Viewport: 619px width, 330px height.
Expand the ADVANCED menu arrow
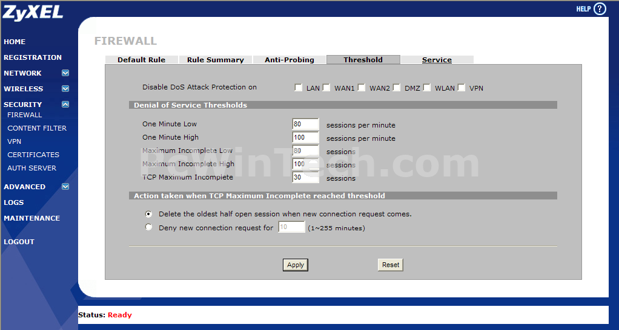click(65, 187)
